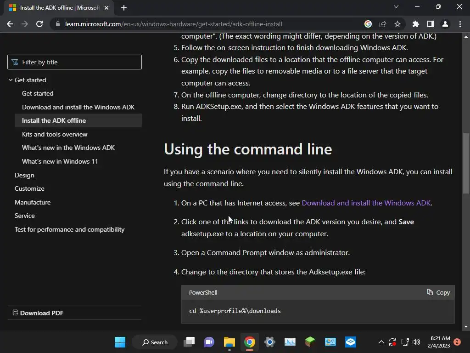Open File Explorer from taskbar
Screen dimensions: 470x353
click(x=229, y=342)
